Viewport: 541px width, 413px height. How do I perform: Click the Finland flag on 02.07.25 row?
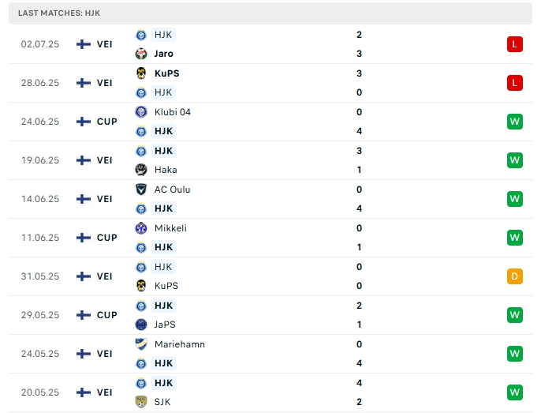pos(84,44)
